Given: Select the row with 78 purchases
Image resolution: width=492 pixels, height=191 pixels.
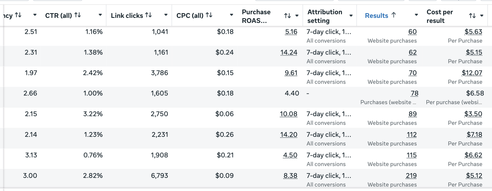Looking at the screenshot, I should tap(246, 97).
